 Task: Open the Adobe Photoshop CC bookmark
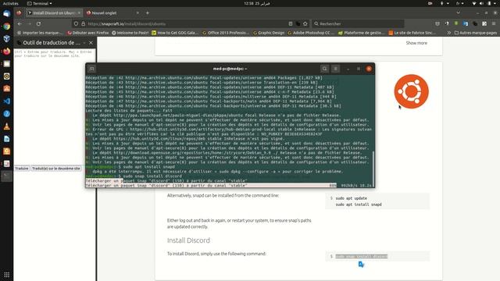pos(311,33)
